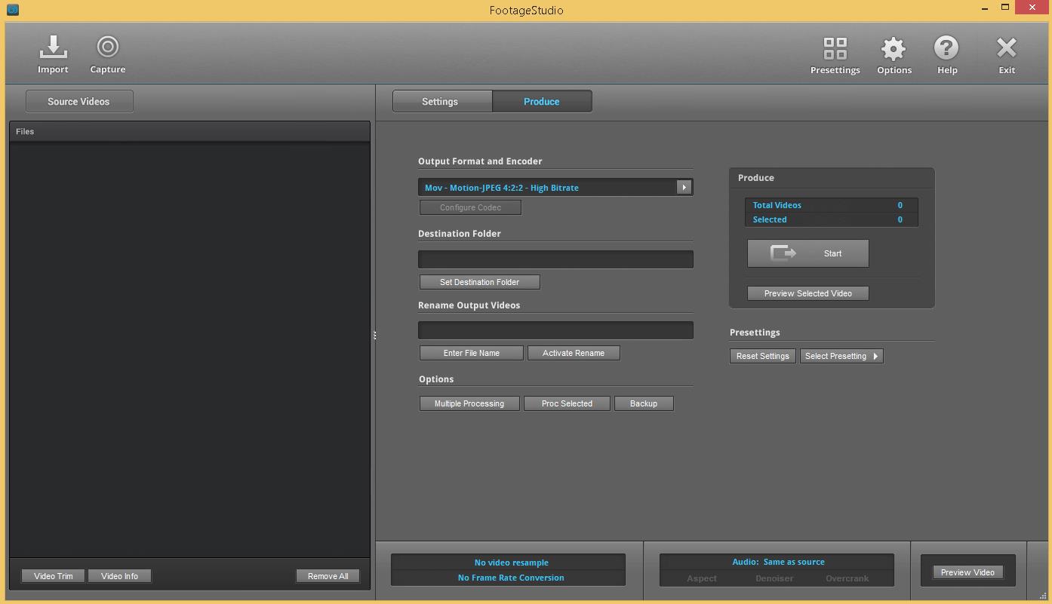Click the Destination Folder path field
Screen dimensions: 1052x604
click(x=555, y=259)
